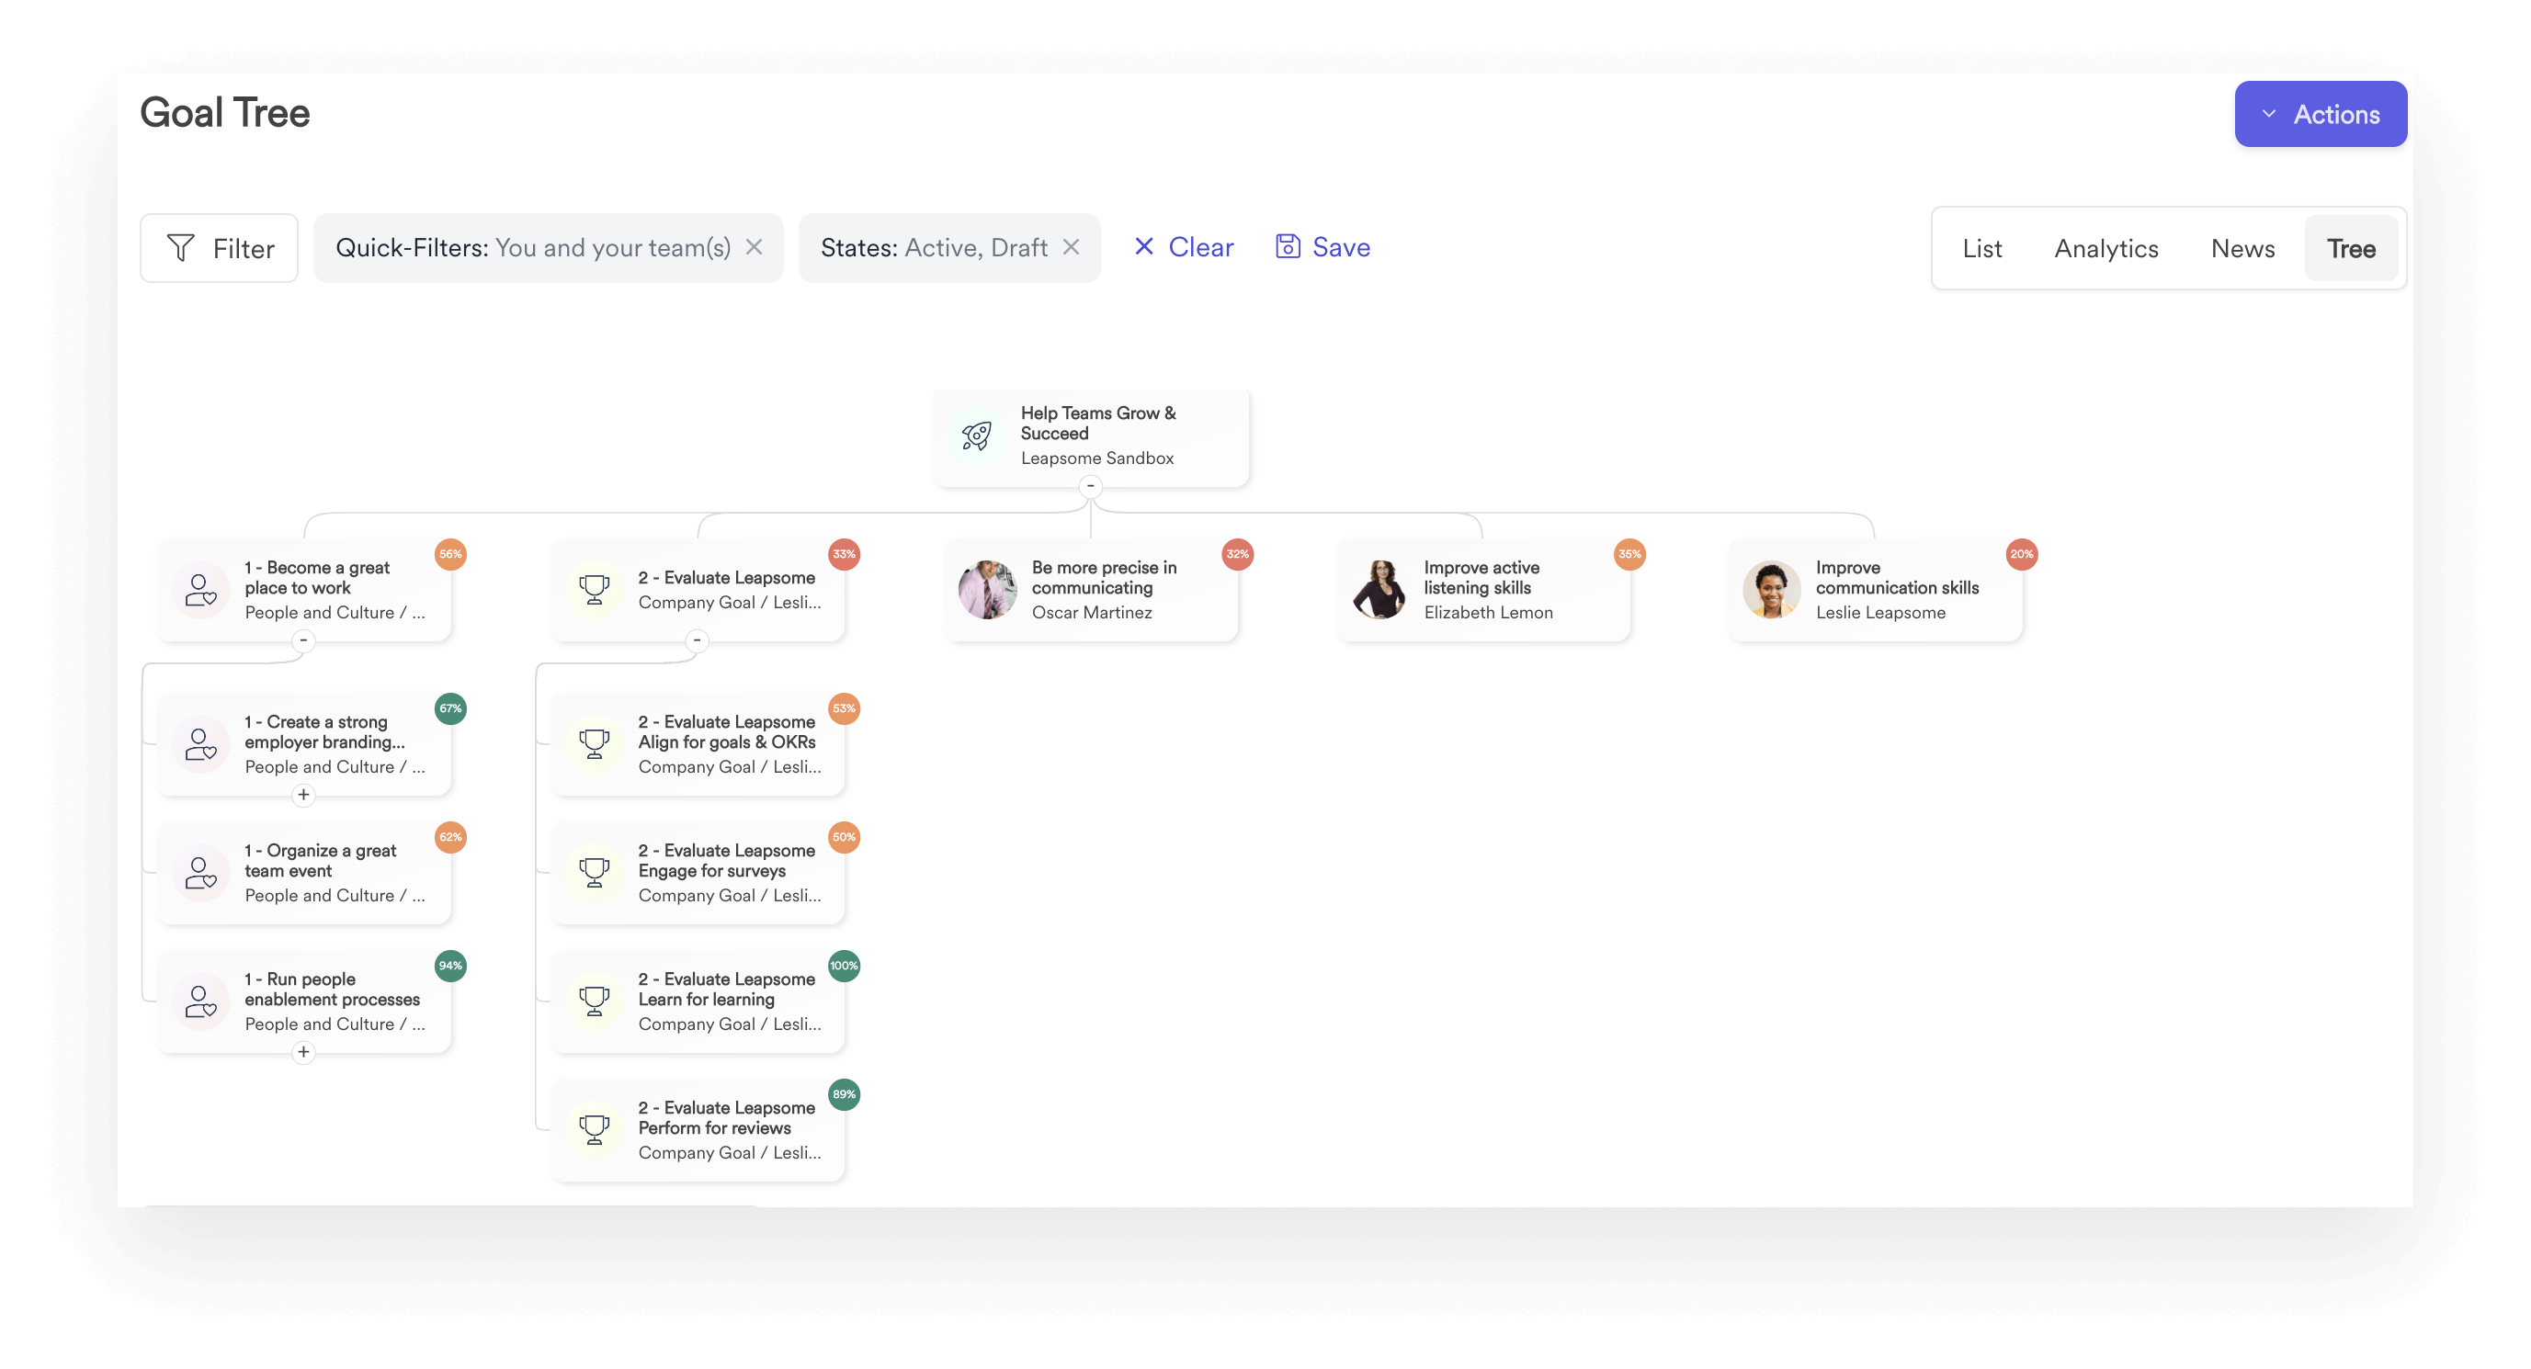Image resolution: width=2531 pixels, height=1369 pixels.
Task: Save the current filter set
Action: pos(1322,247)
